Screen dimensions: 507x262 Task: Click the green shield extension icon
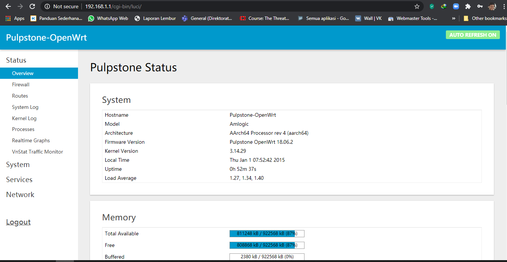432,6
